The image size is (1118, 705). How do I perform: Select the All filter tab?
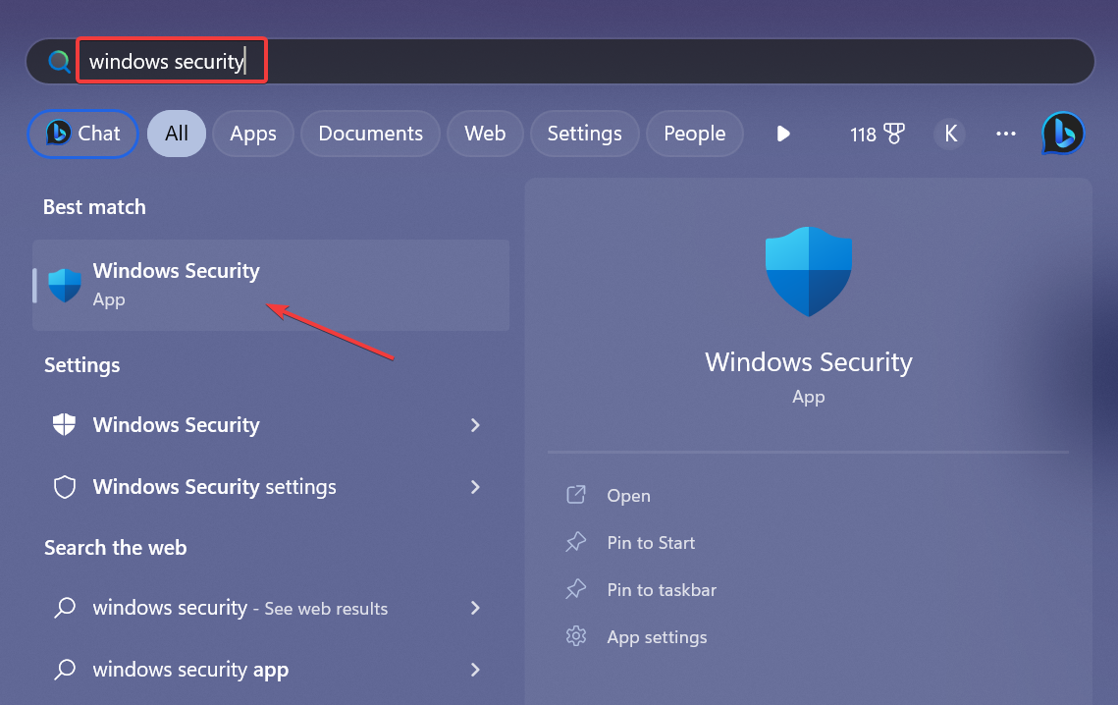[x=177, y=134]
